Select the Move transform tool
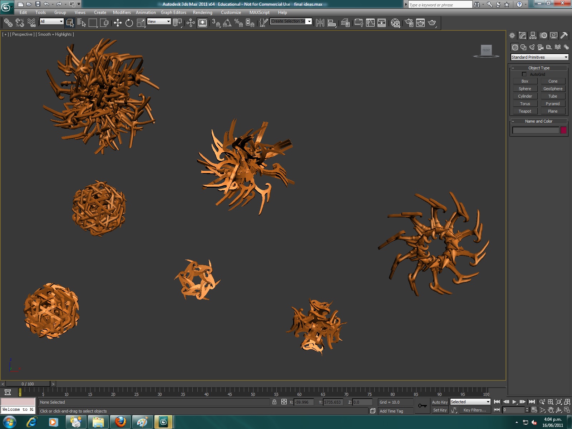Viewport: 572px width, 429px height. click(x=118, y=23)
